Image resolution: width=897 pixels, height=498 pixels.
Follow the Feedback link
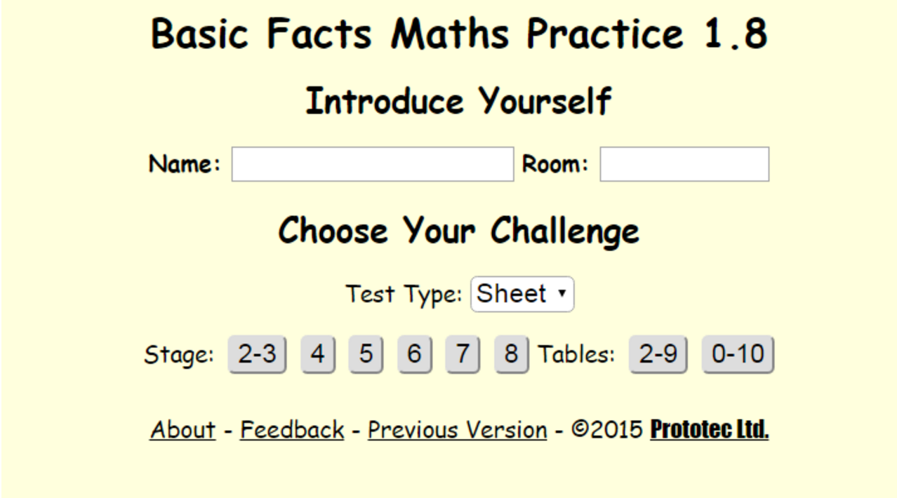292,429
